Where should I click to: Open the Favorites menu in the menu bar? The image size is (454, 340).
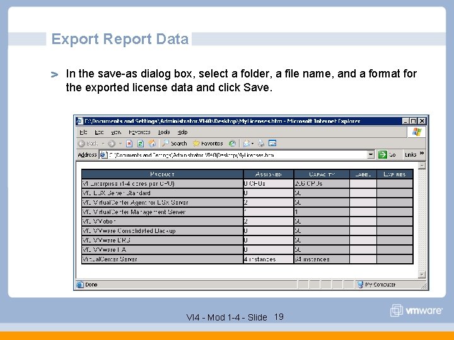tap(139, 132)
